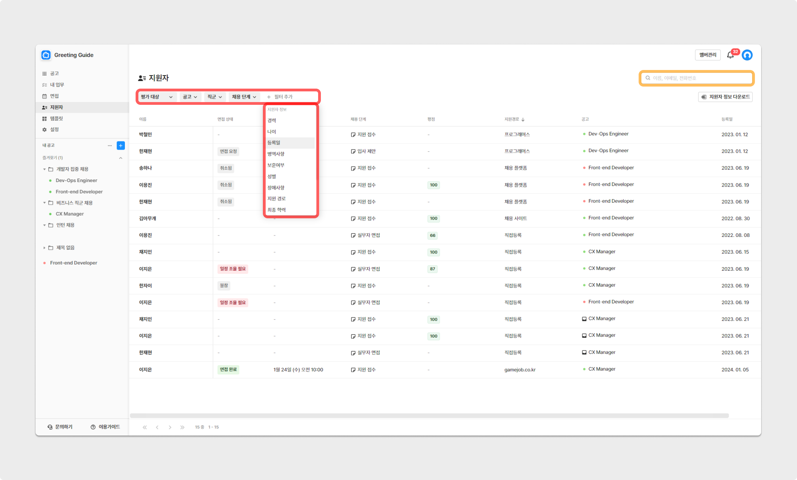Expand the 제목 없음 folder

click(44, 248)
